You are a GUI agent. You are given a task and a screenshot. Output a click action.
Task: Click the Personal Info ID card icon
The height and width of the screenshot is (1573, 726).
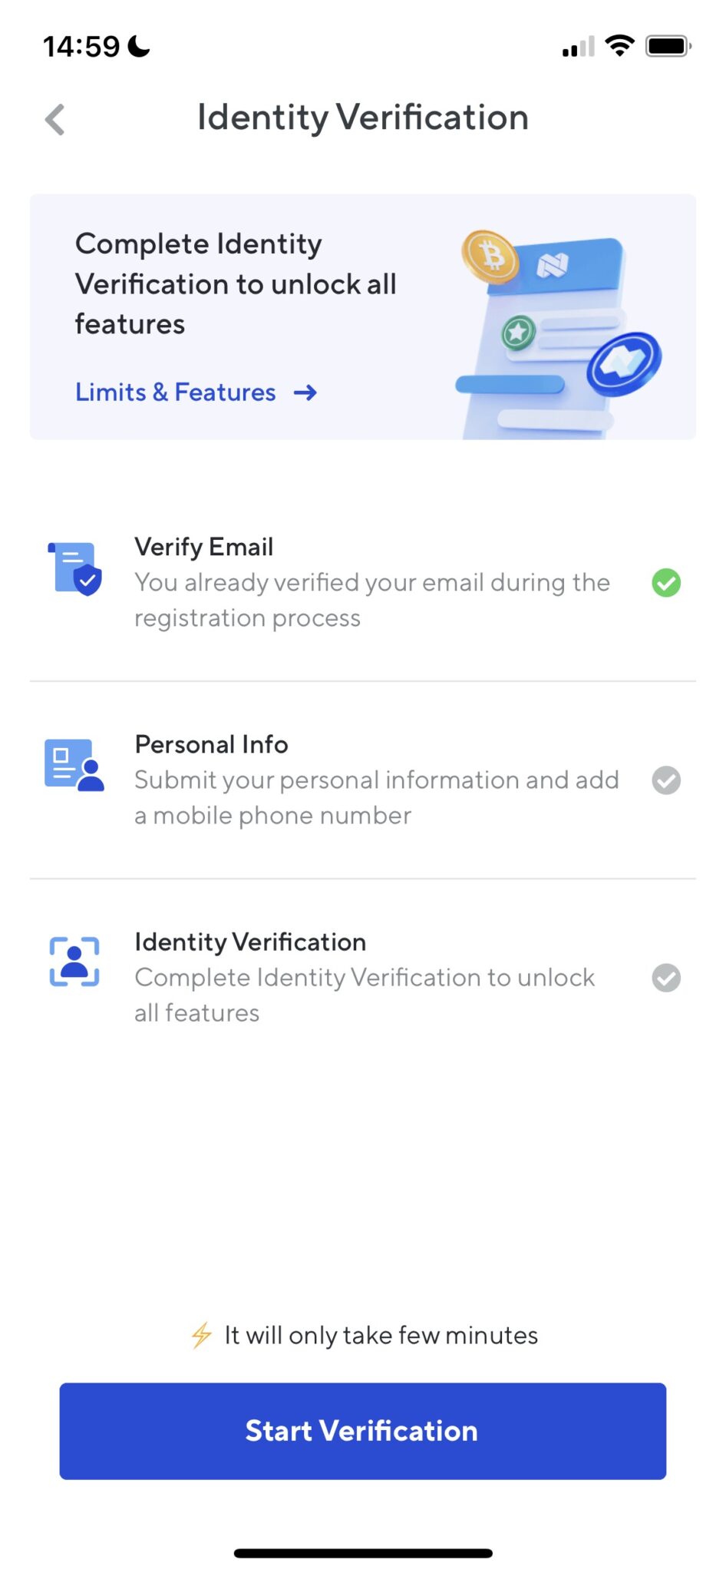pyautogui.click(x=74, y=765)
